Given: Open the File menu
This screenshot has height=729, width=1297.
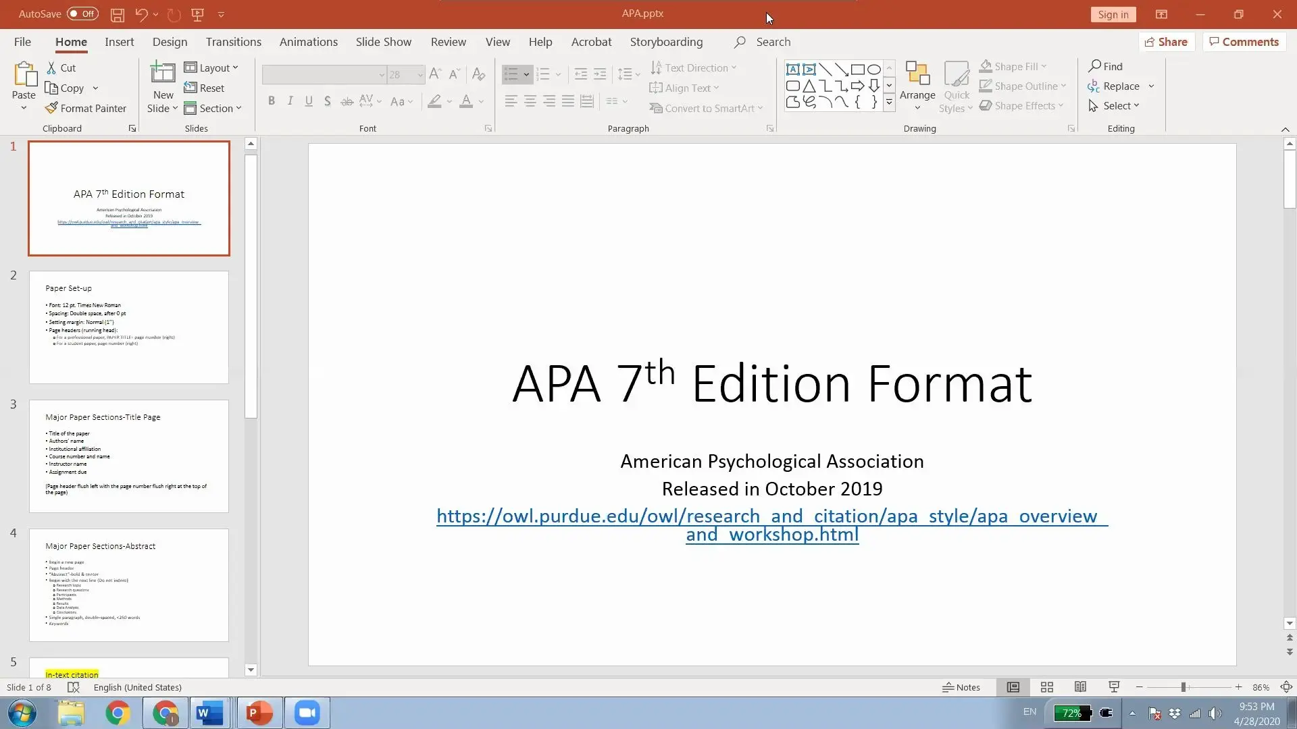Looking at the screenshot, I should [22, 42].
